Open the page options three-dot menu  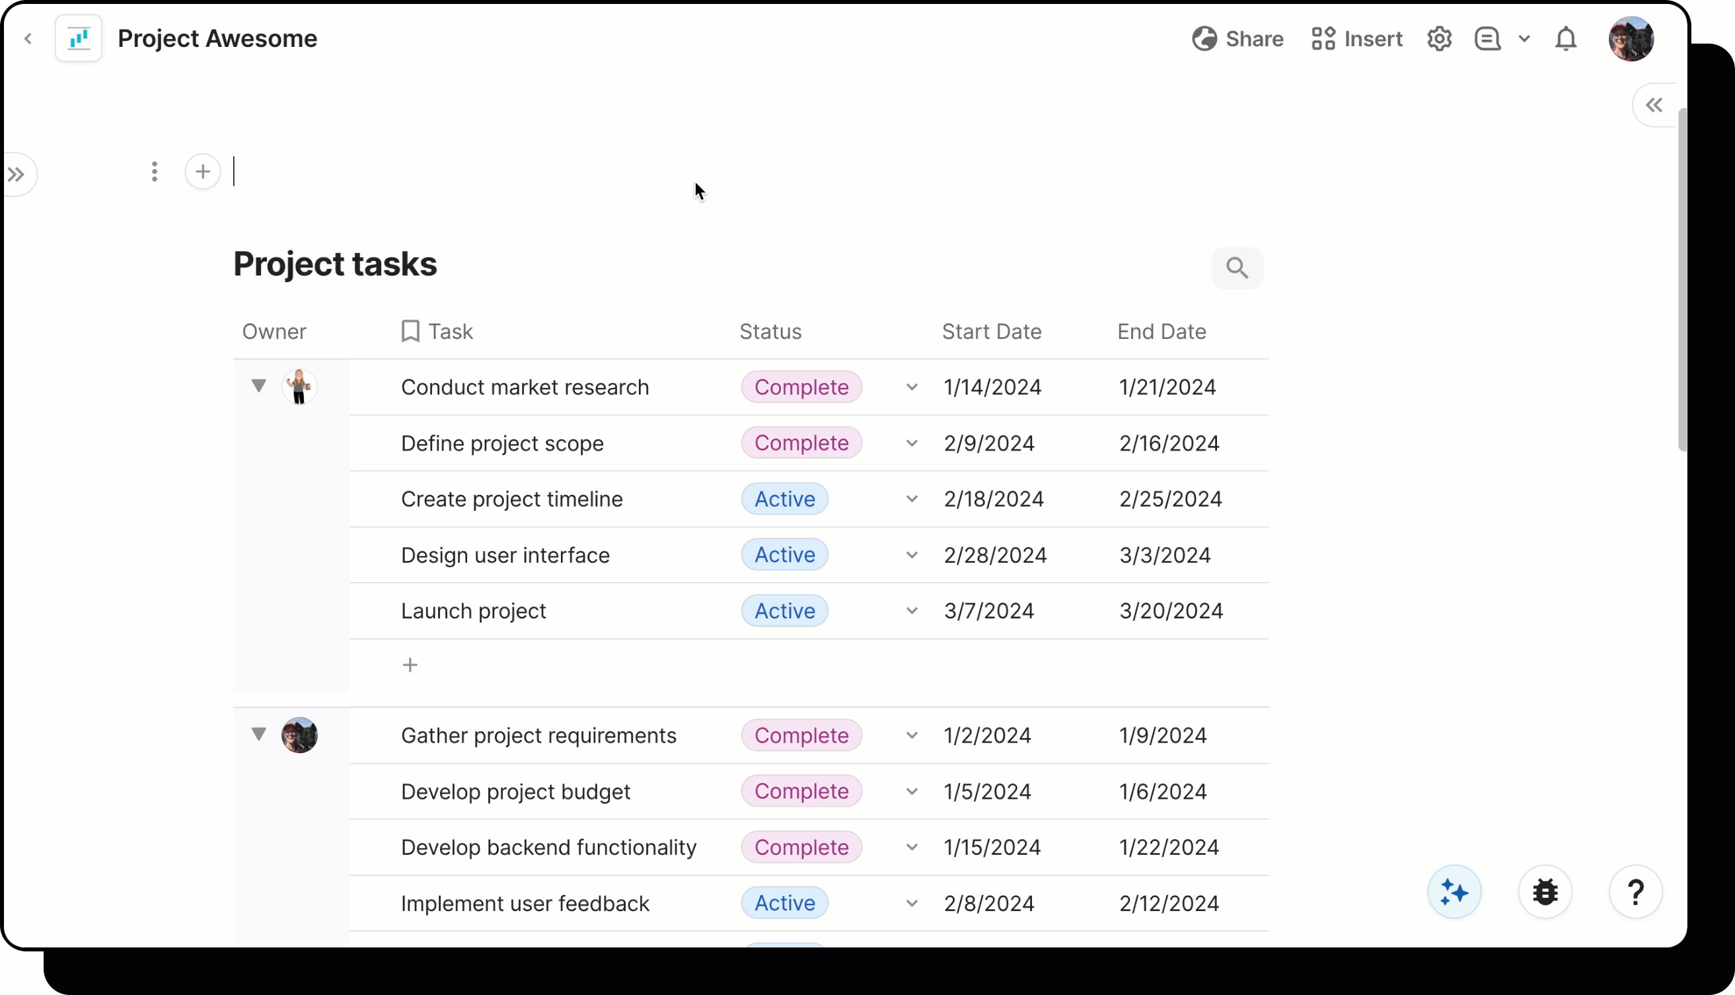pyautogui.click(x=155, y=172)
